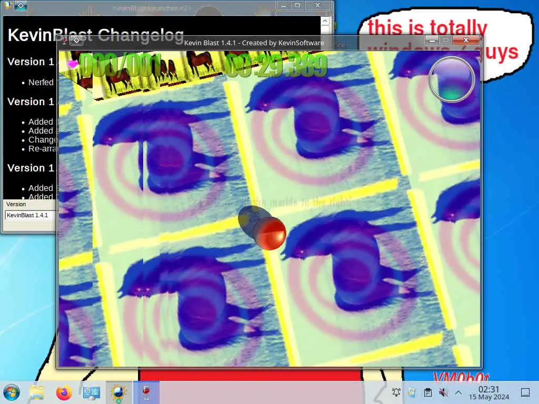
Task: Open the system settings monitor icon in taskbar
Action: pos(91,392)
